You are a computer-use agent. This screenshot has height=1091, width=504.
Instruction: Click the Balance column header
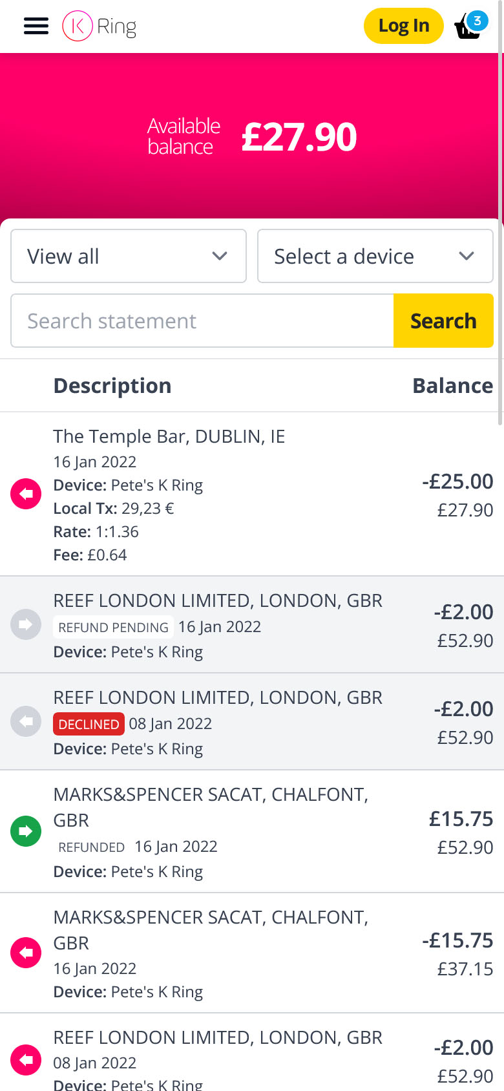click(452, 386)
